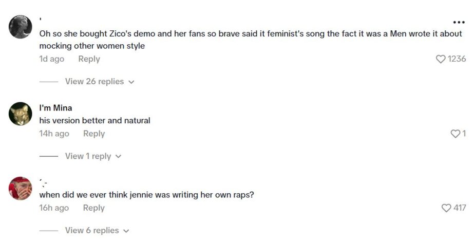Click the 16h ago timestamp

tap(54, 208)
